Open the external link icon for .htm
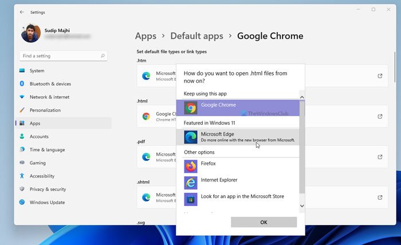The image size is (401, 245). (x=380, y=76)
